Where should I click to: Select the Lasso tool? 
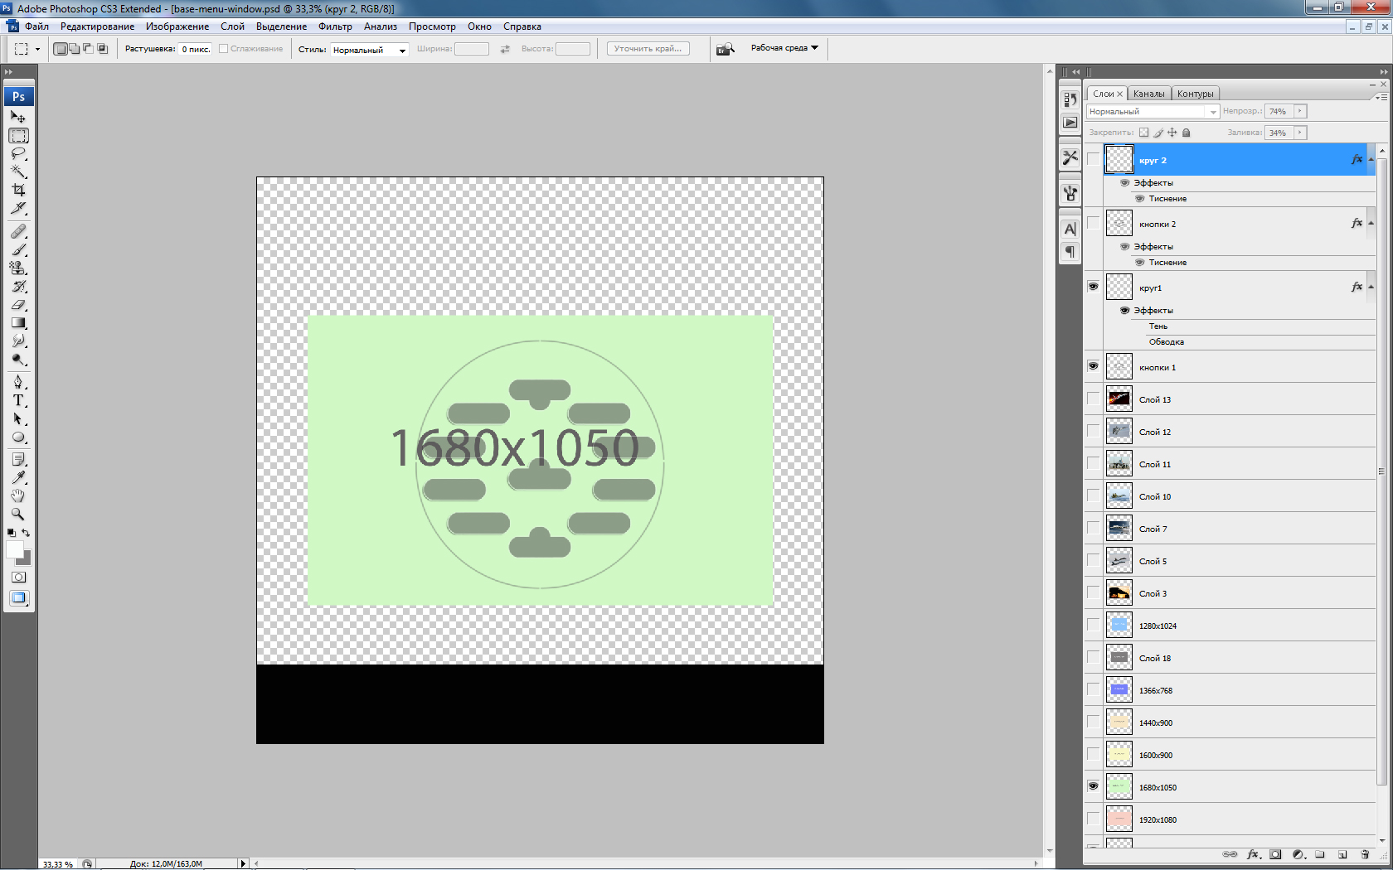click(x=18, y=154)
